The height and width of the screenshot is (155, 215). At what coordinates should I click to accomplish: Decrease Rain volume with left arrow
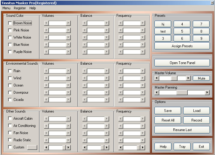coord(46,71)
